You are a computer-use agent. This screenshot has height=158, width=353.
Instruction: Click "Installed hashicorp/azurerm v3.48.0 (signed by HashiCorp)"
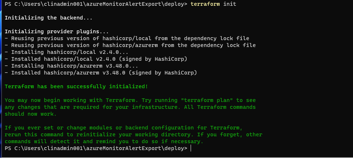click(x=101, y=73)
